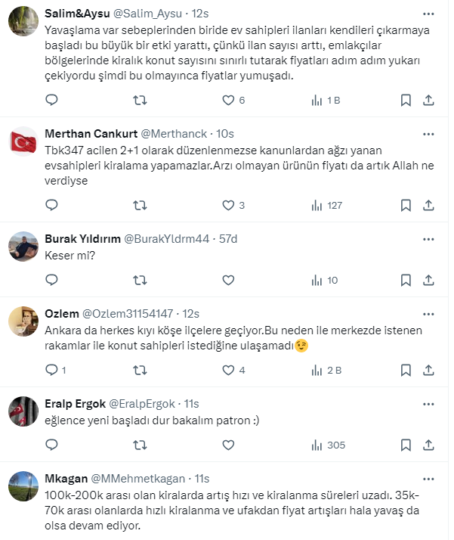454x540 pixels.
Task: Like Salim&Aysu's tweet with 6 likes
Action: [x=229, y=100]
